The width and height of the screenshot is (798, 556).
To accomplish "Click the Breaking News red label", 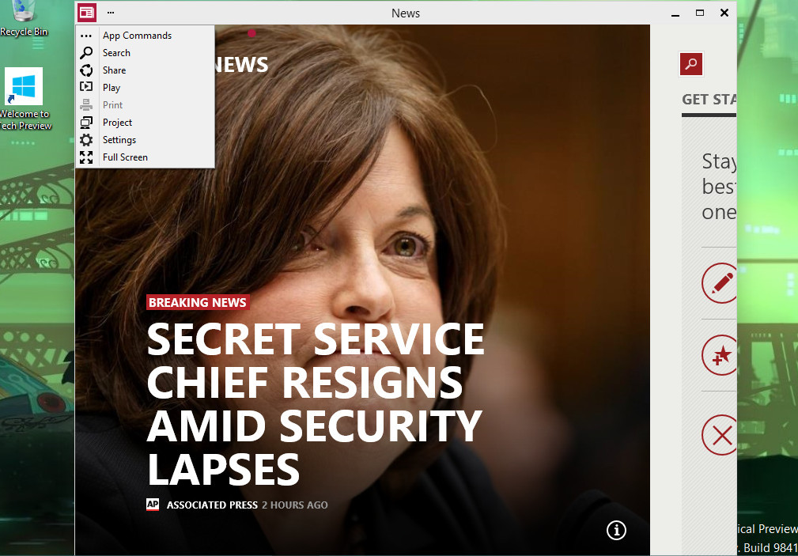I will click(198, 302).
